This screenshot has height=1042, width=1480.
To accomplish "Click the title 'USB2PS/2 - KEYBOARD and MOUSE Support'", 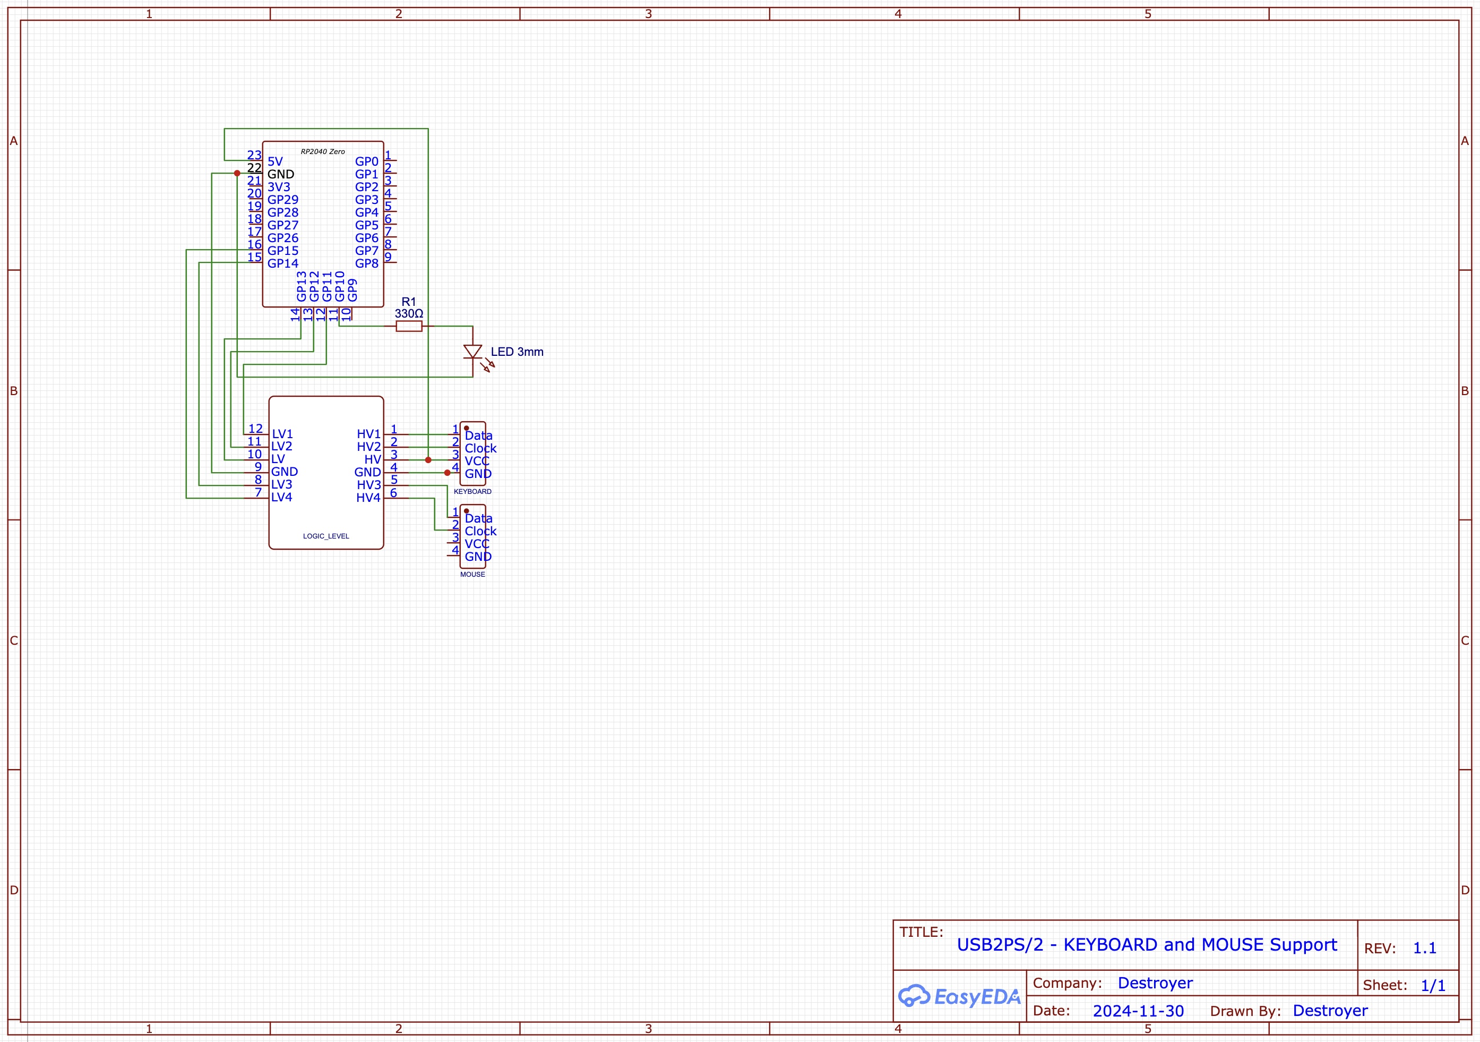I will pyautogui.click(x=1147, y=945).
